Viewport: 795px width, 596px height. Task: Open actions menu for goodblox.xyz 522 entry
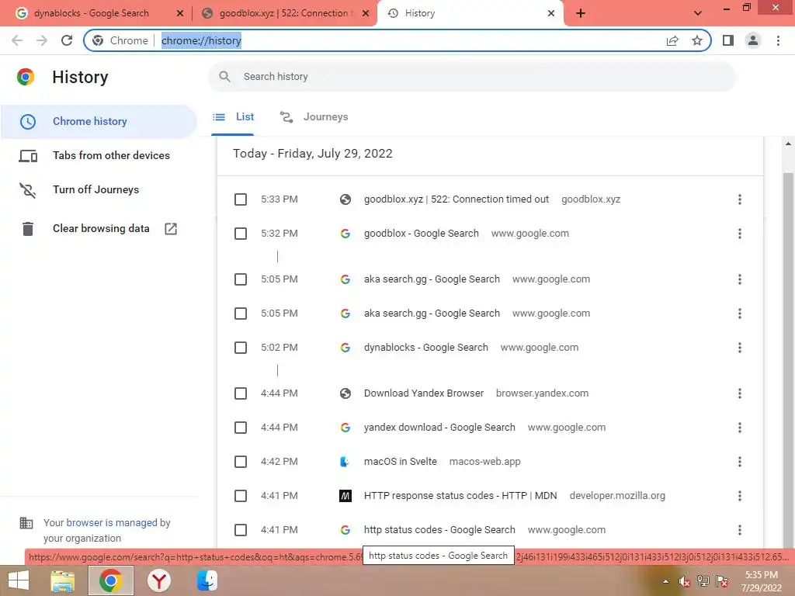(x=740, y=199)
